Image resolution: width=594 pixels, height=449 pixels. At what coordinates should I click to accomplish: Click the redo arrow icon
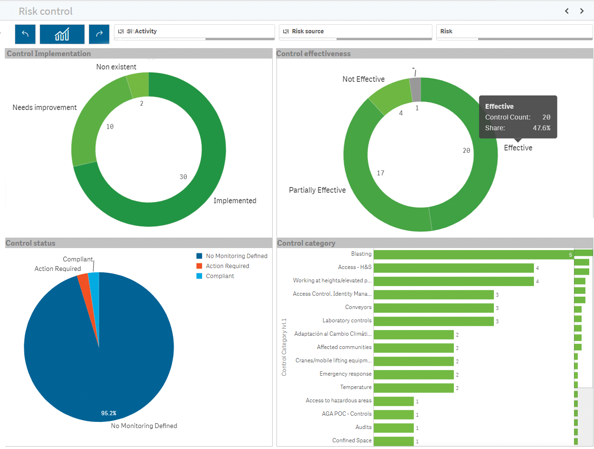tap(99, 34)
